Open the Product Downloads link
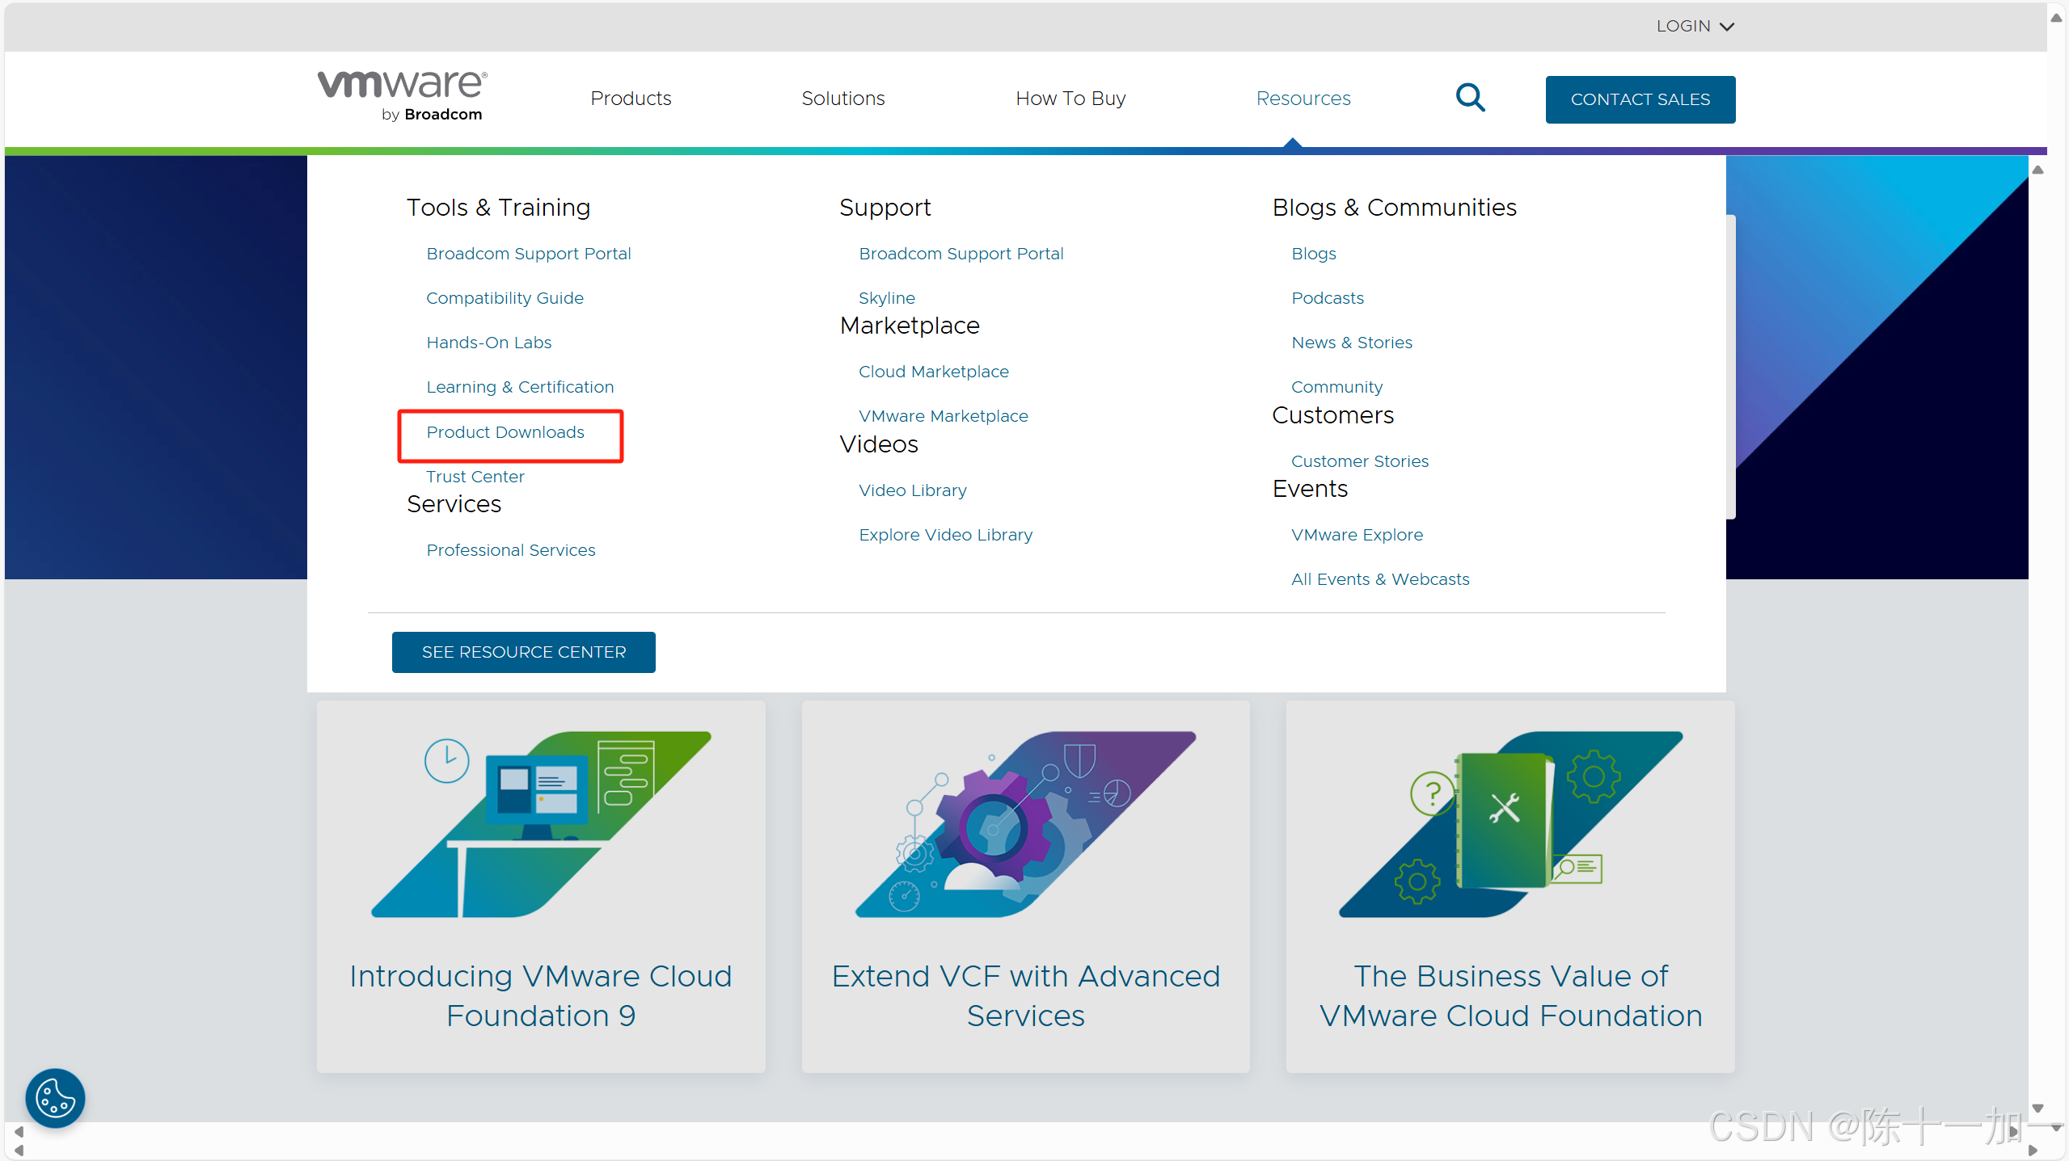The height and width of the screenshot is (1161, 2069). pos(505,432)
